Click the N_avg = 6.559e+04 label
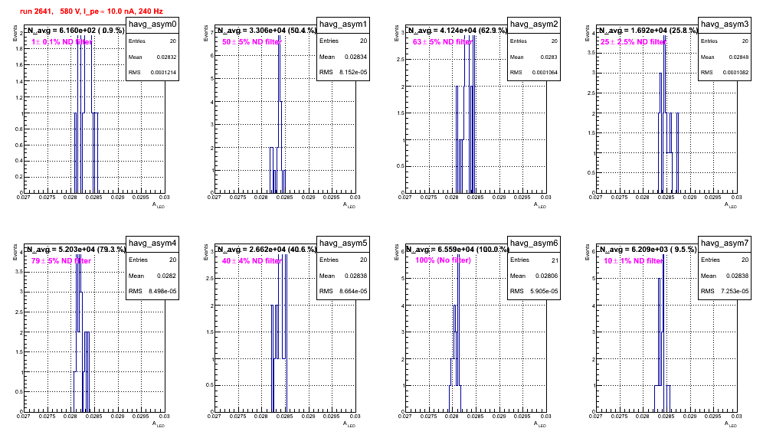763x438 pixels. pyautogui.click(x=457, y=249)
